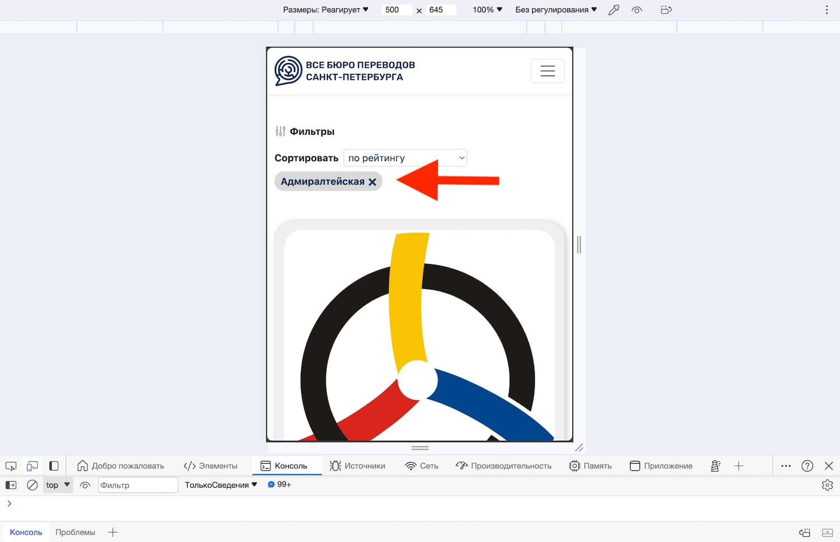Click the 99+ issues counter
This screenshot has height=542, width=840.
(x=279, y=484)
